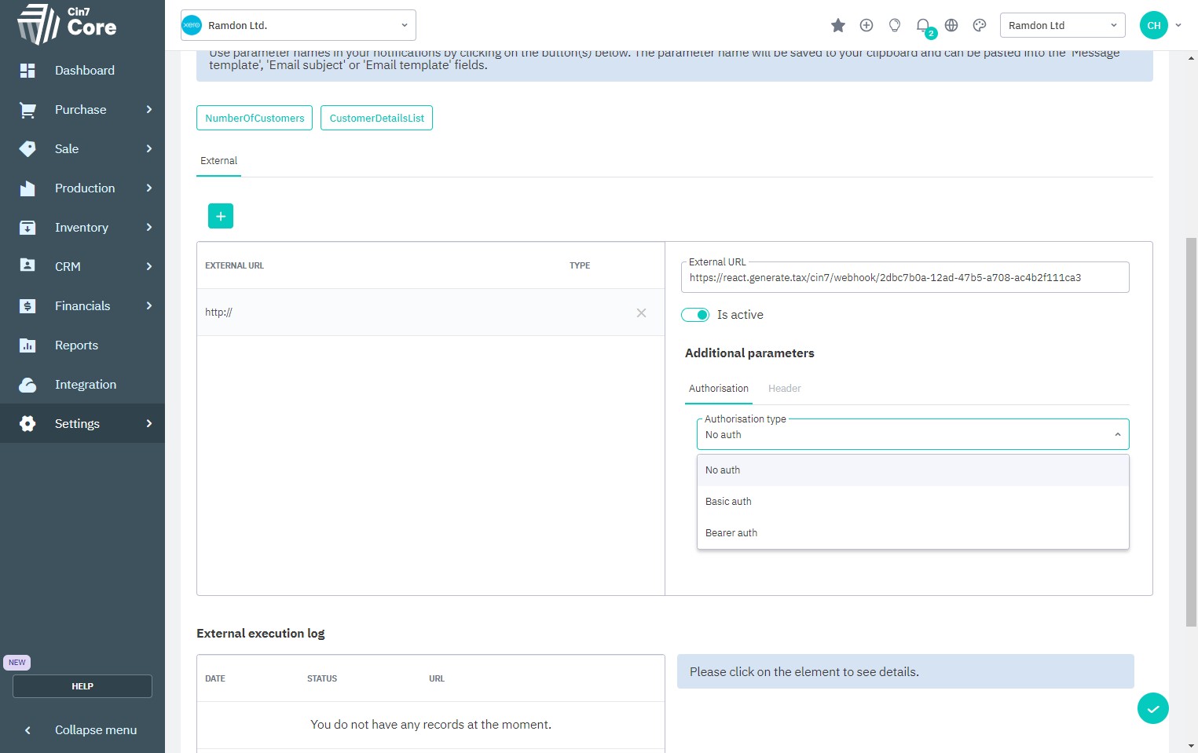Screen dimensions: 1198x753
Task: Click the green checkmark save button
Action: pyautogui.click(x=1152, y=708)
